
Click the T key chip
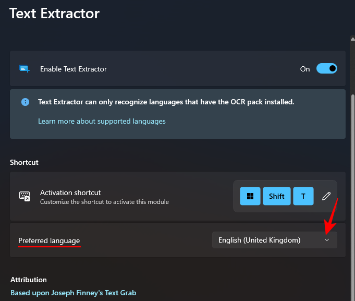point(303,196)
